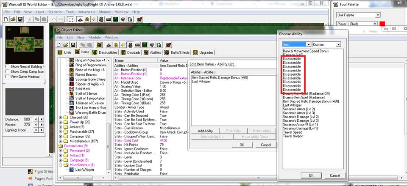Viewport: 407px width, 186px height.
Task: Expand the Power Up (28) folder
Action: [x=61, y=122]
